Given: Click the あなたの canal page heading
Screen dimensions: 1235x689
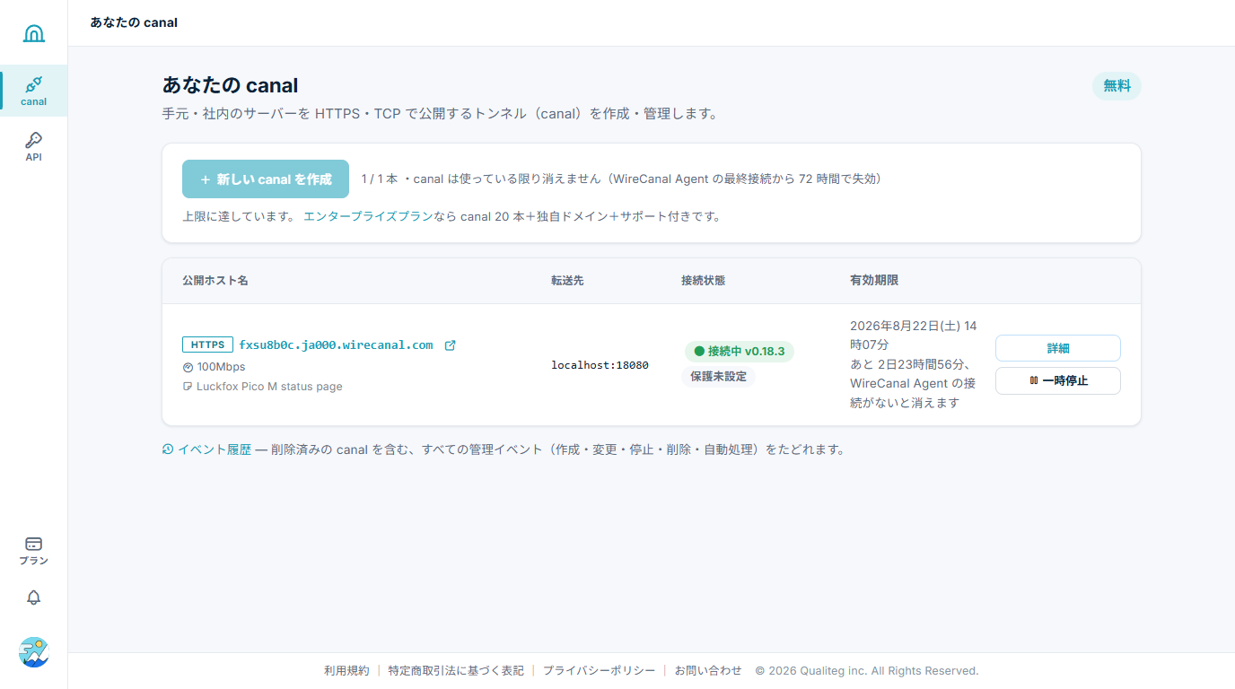Looking at the screenshot, I should [x=231, y=85].
